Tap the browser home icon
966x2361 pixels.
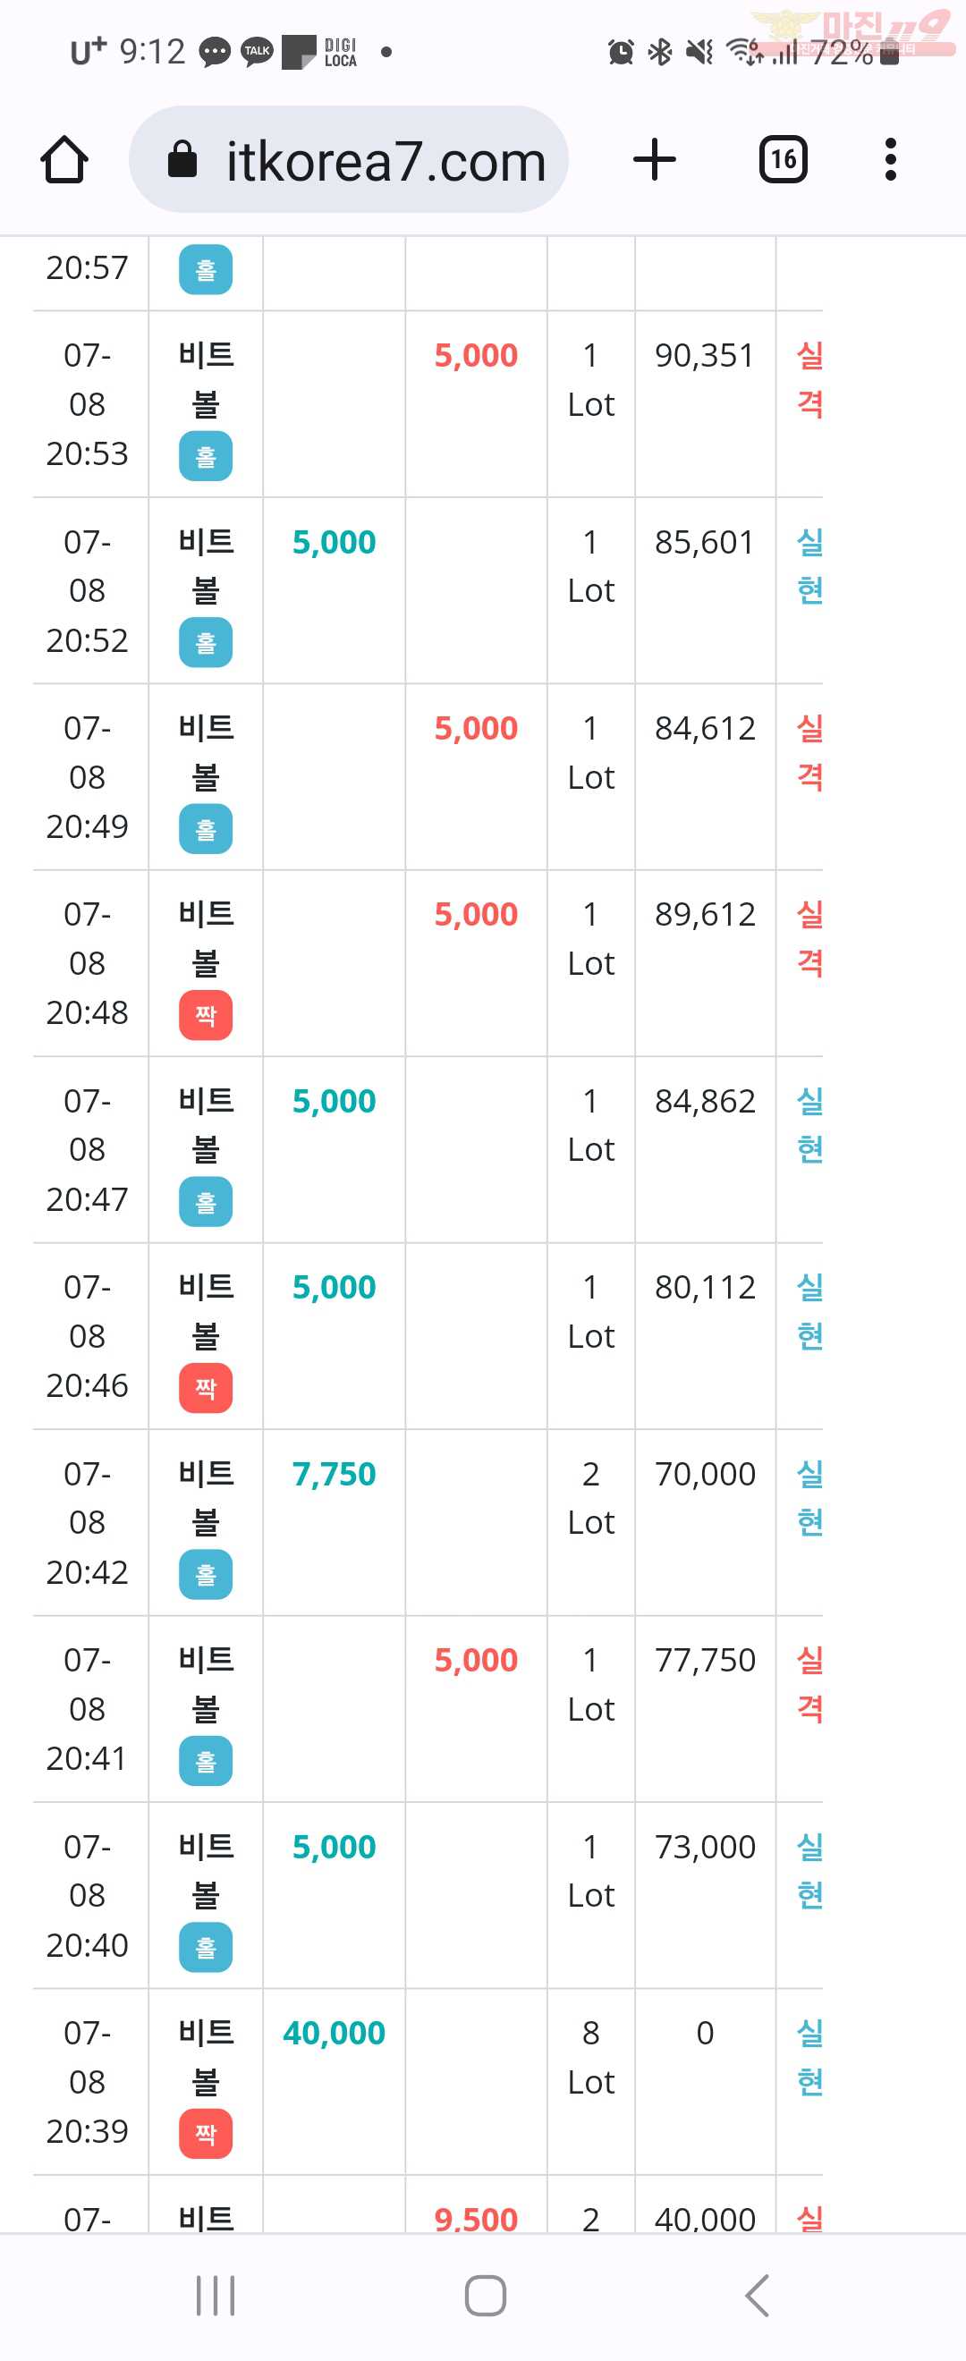coord(64,159)
